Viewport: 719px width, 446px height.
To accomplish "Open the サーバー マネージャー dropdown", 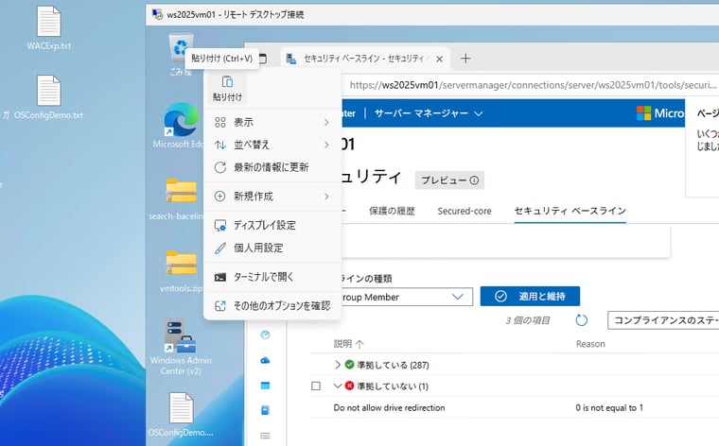I will coord(429,113).
